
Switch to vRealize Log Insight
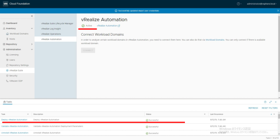point(51,29)
